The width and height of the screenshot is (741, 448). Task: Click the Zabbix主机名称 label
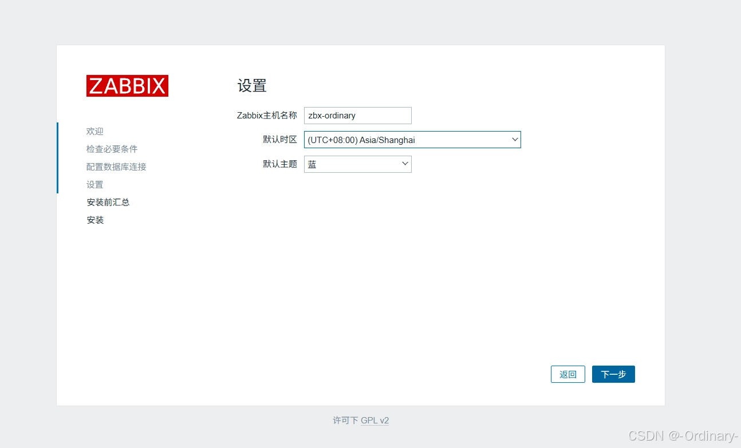pyautogui.click(x=267, y=116)
